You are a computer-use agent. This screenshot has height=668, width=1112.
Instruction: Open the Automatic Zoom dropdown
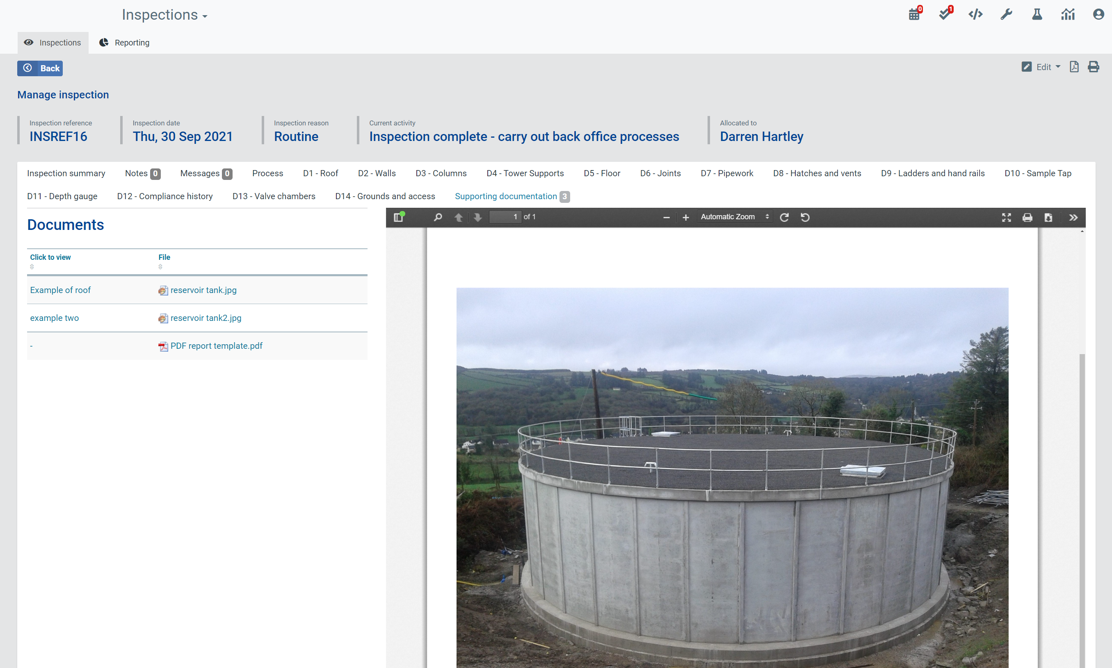coord(735,217)
